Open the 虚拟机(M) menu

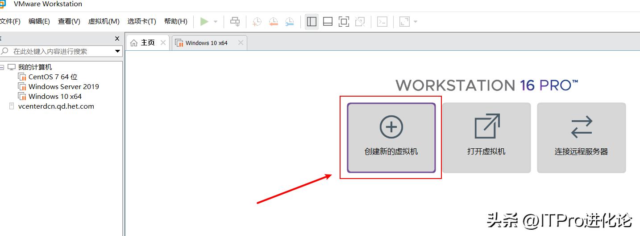[x=104, y=21]
